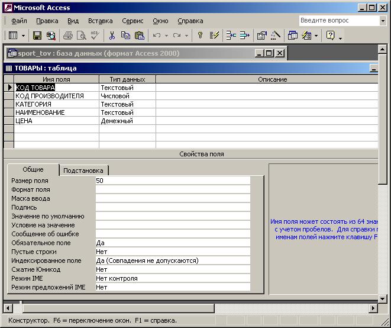The width and height of the screenshot is (391, 328).
Task: Open the Справка menu
Action: [x=190, y=21]
